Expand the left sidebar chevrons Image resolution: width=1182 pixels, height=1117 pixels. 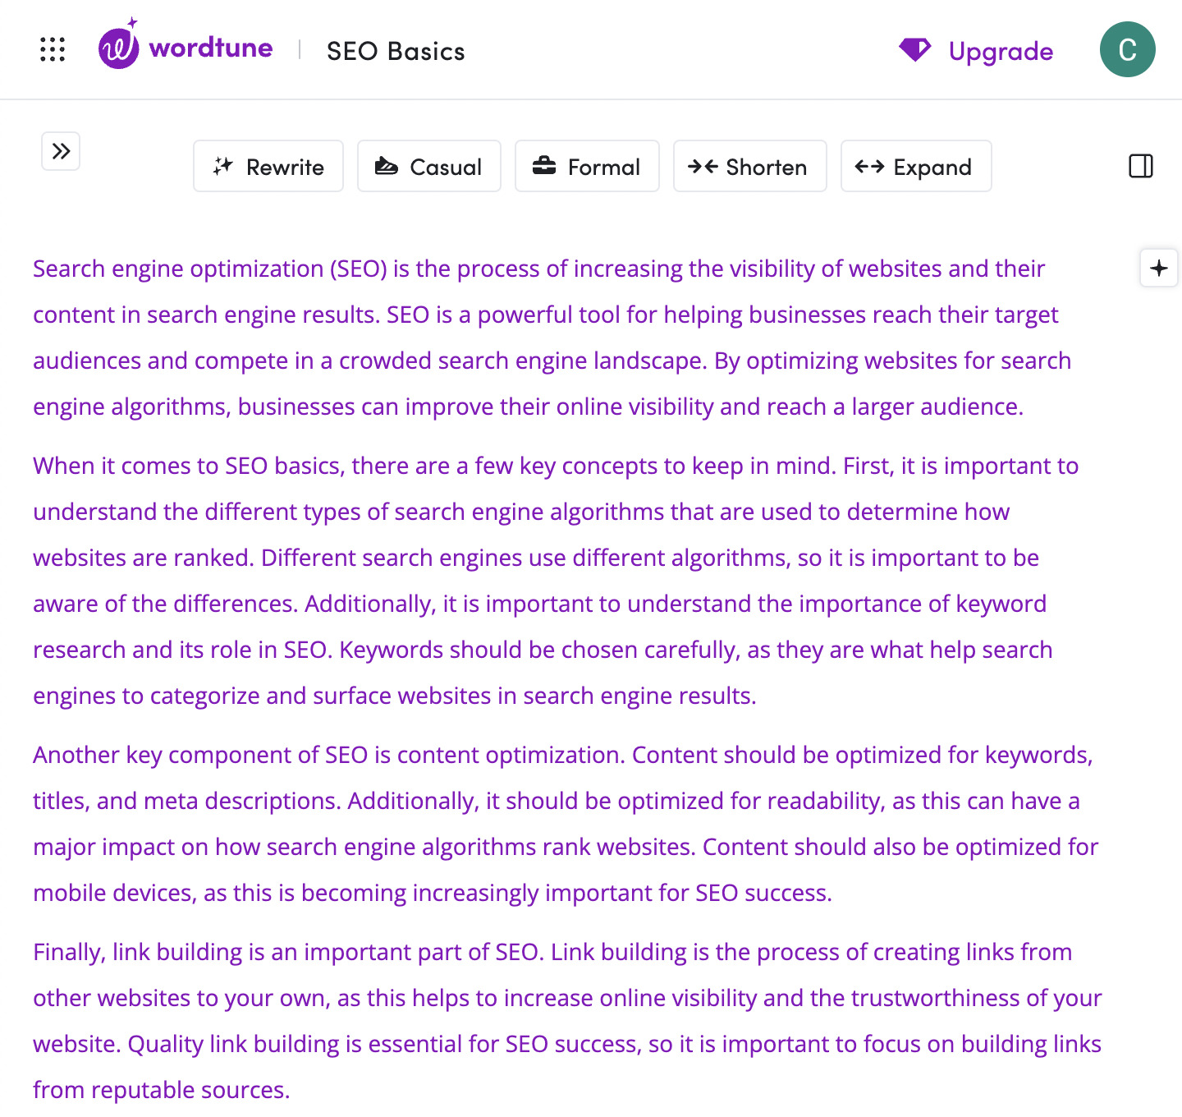(61, 151)
